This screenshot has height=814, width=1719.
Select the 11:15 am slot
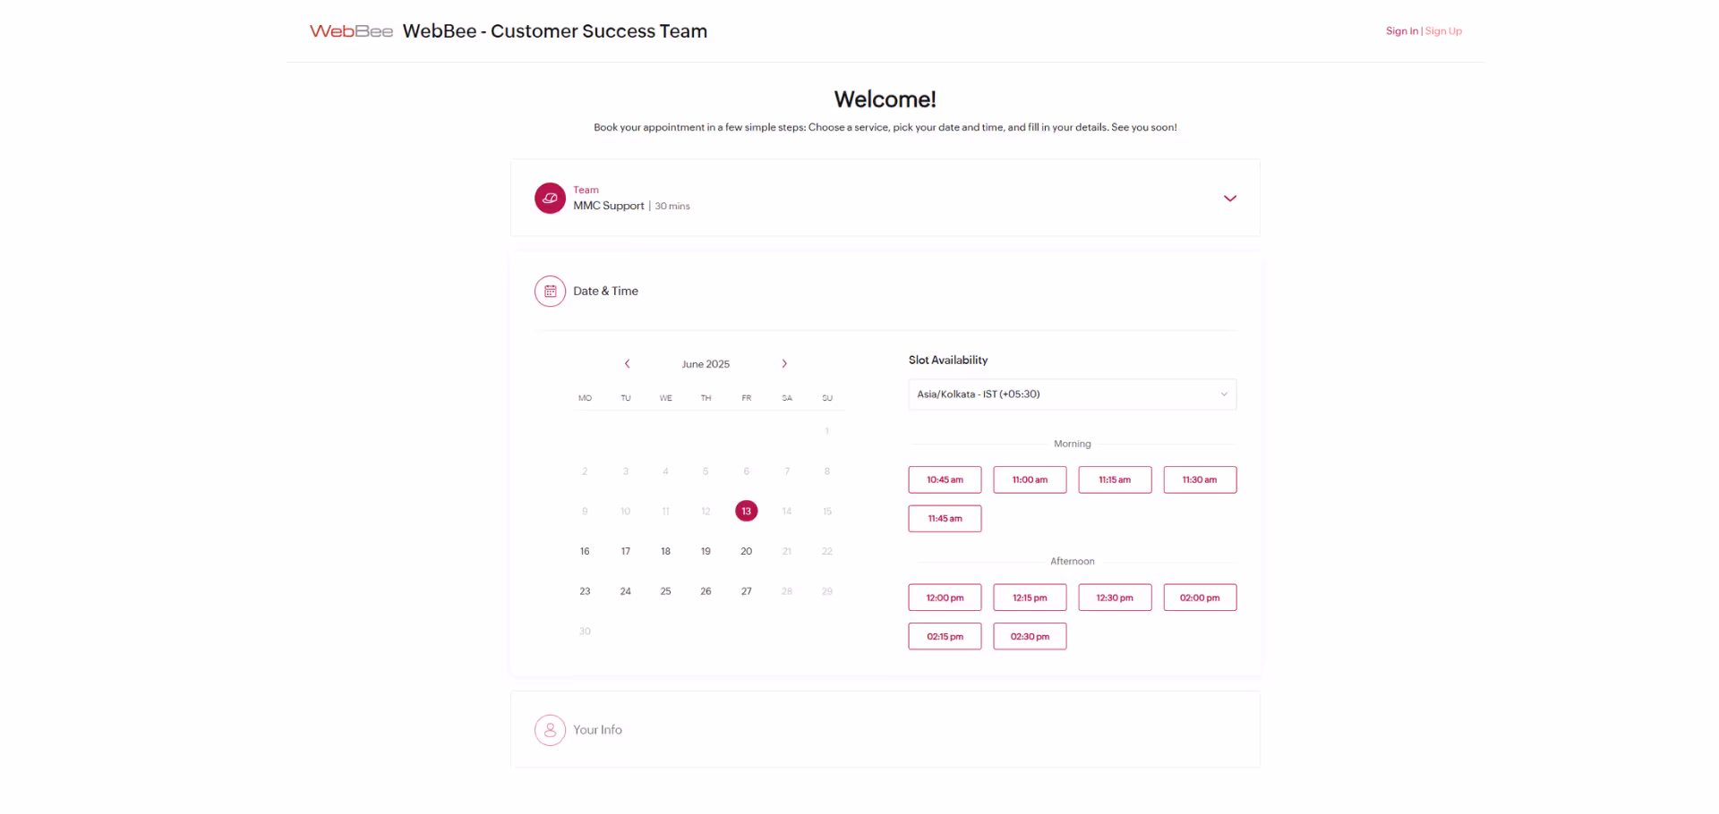click(x=1115, y=479)
